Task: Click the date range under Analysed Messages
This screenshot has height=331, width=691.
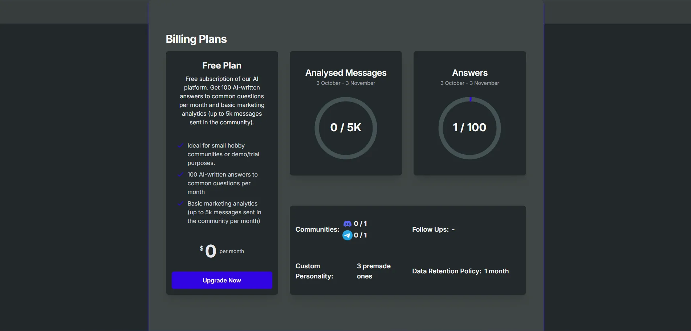Action: 346,83
